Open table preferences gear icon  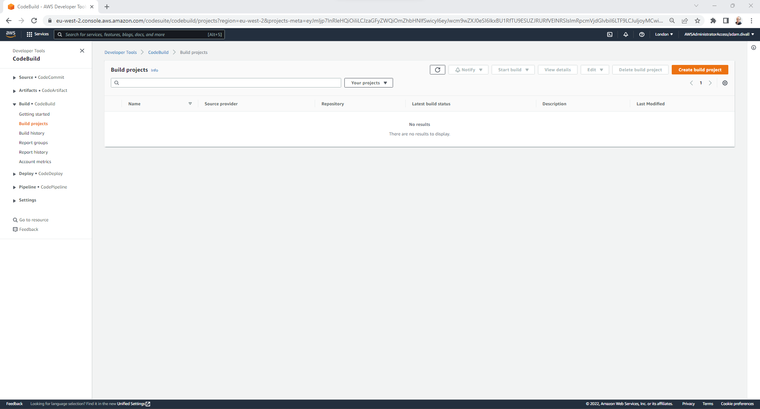click(x=725, y=83)
